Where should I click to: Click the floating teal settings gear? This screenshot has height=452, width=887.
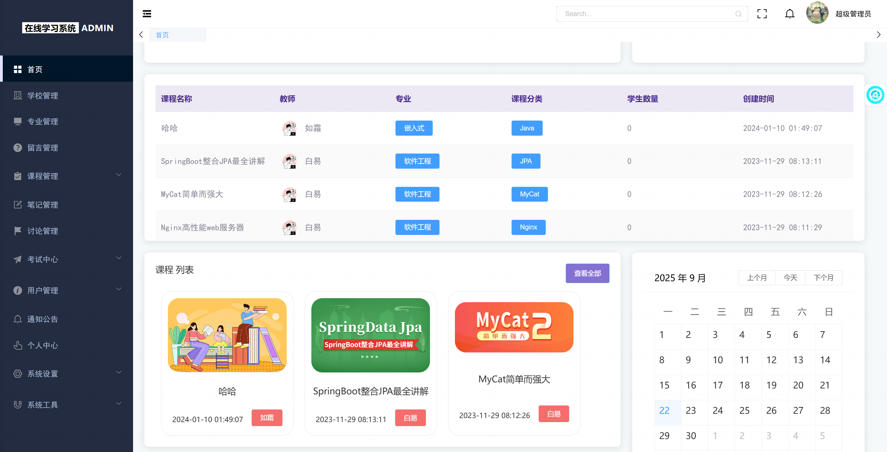point(875,95)
